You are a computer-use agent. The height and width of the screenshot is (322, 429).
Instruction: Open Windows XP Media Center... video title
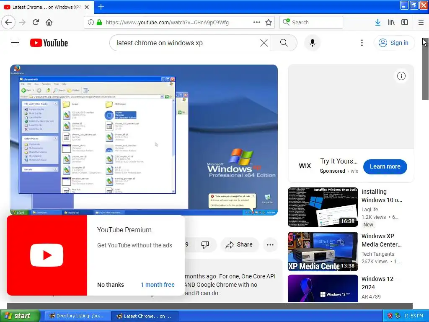click(x=382, y=240)
